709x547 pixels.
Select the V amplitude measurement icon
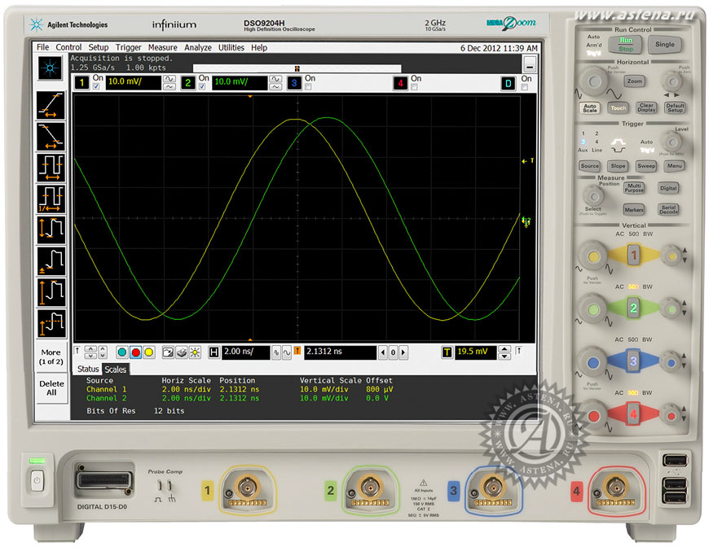[51, 292]
